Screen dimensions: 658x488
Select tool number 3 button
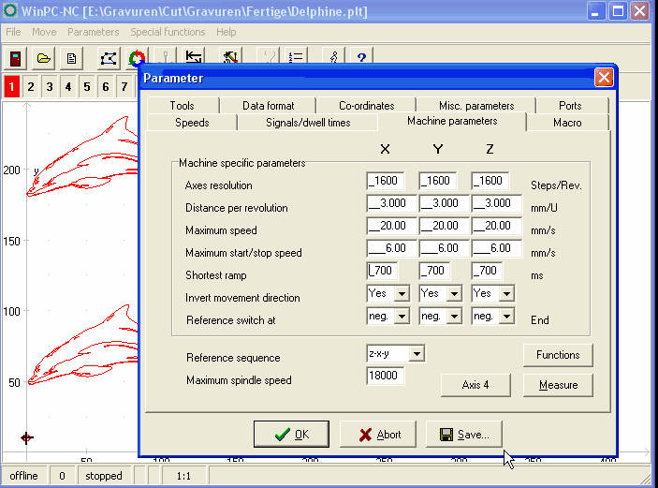50,87
